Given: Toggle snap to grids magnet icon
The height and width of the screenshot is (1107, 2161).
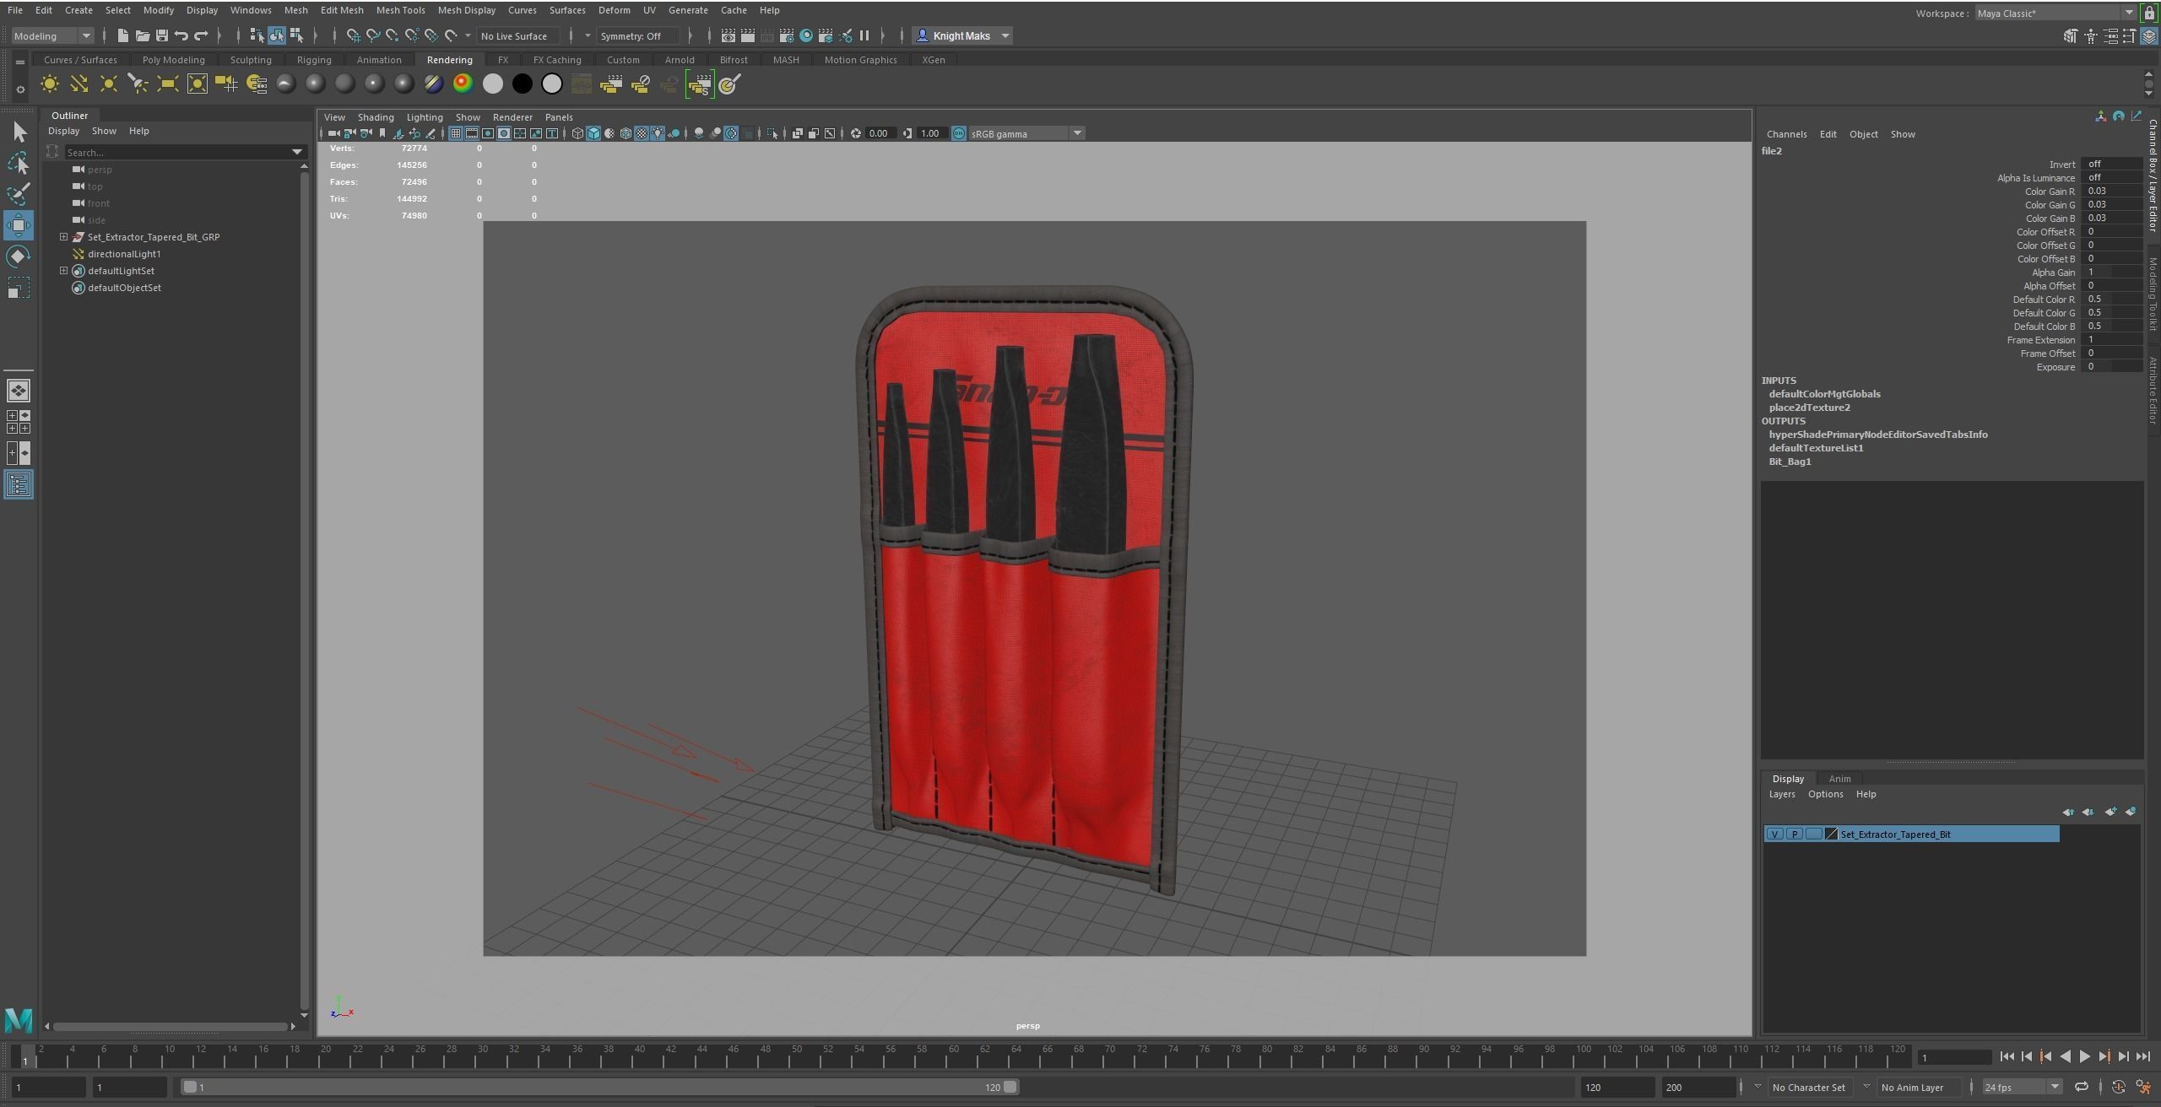Looking at the screenshot, I should (353, 35).
